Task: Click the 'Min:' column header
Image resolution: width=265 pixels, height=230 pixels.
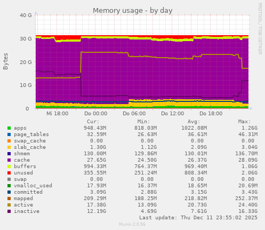Action: [x=143, y=122]
